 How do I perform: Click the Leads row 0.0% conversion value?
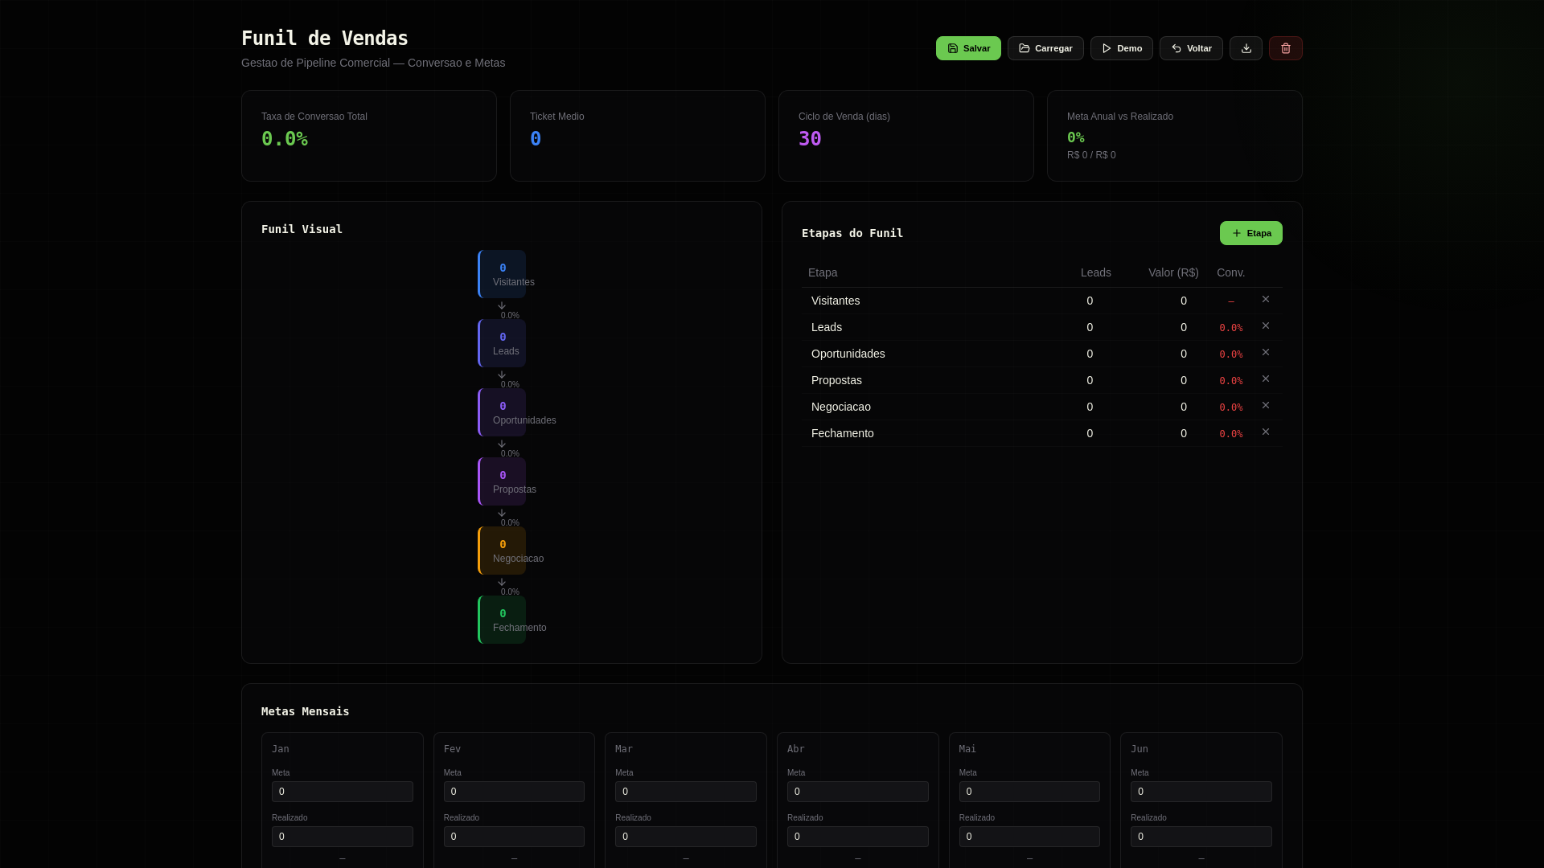1231,328
